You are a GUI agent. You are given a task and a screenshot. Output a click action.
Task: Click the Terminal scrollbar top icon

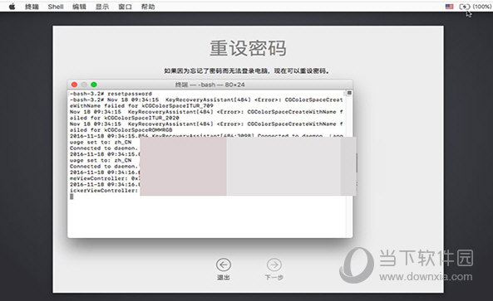349,93
